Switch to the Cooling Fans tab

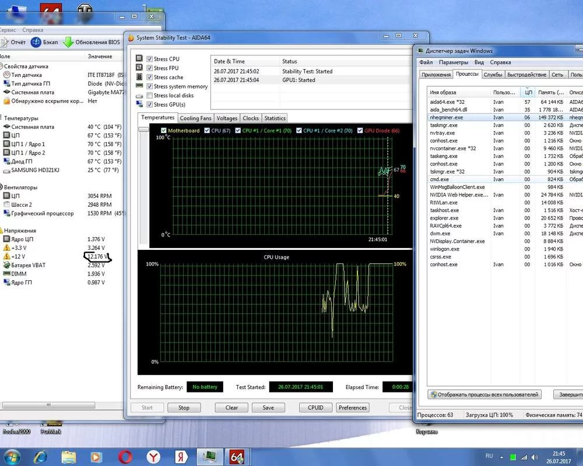tap(195, 118)
